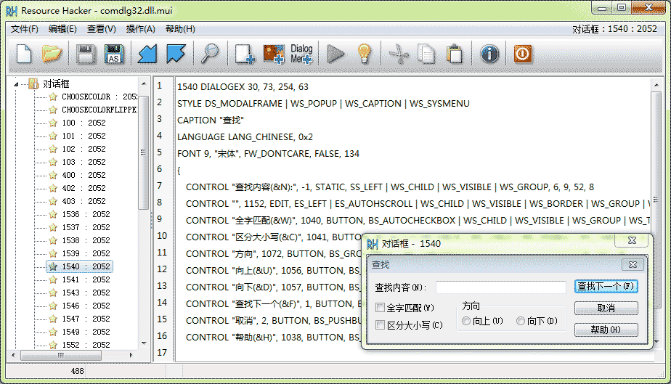Collapse the 对话框 tree node
The width and height of the screenshot is (671, 384).
pos(17,83)
